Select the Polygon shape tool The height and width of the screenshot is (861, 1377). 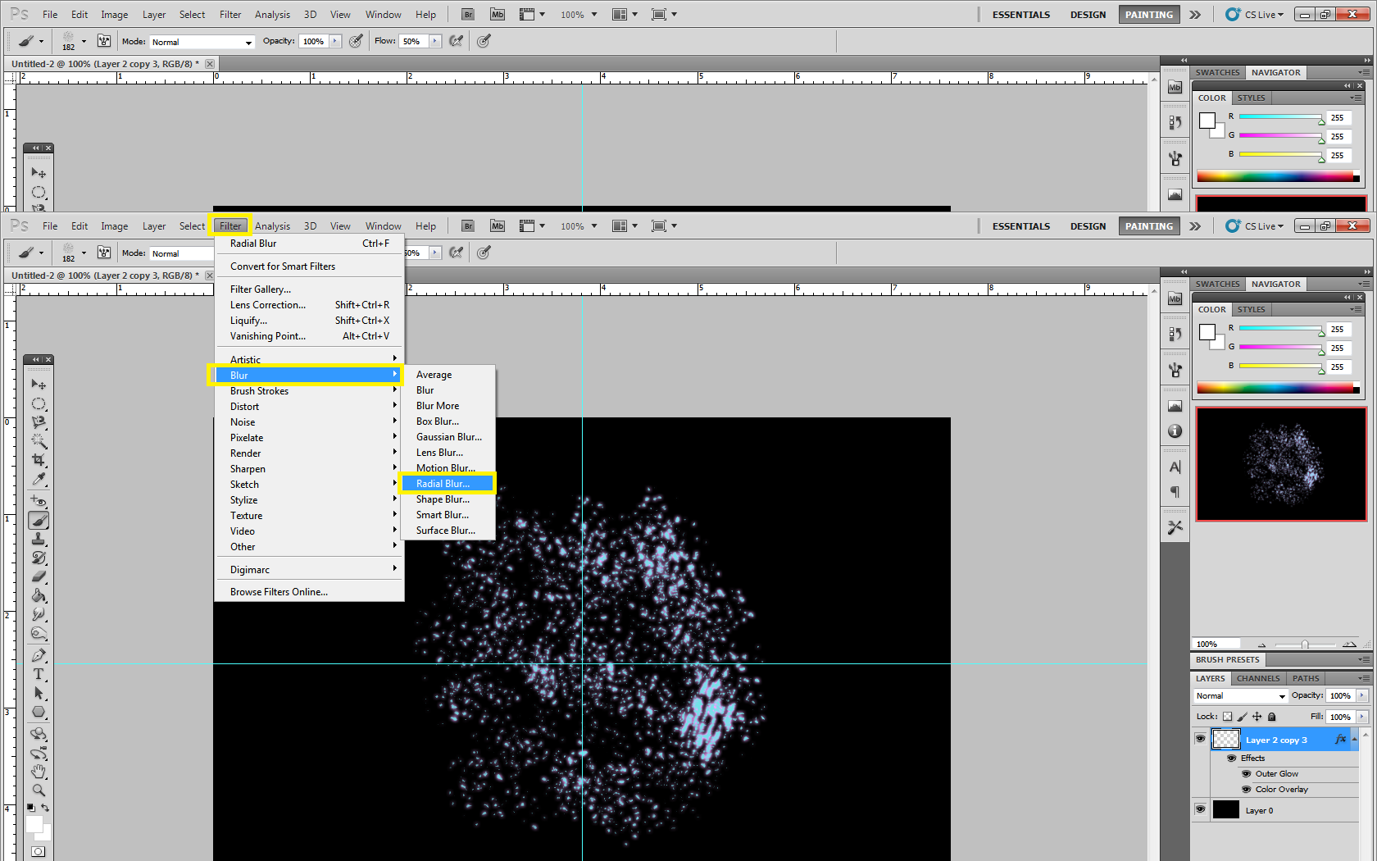pos(39,712)
